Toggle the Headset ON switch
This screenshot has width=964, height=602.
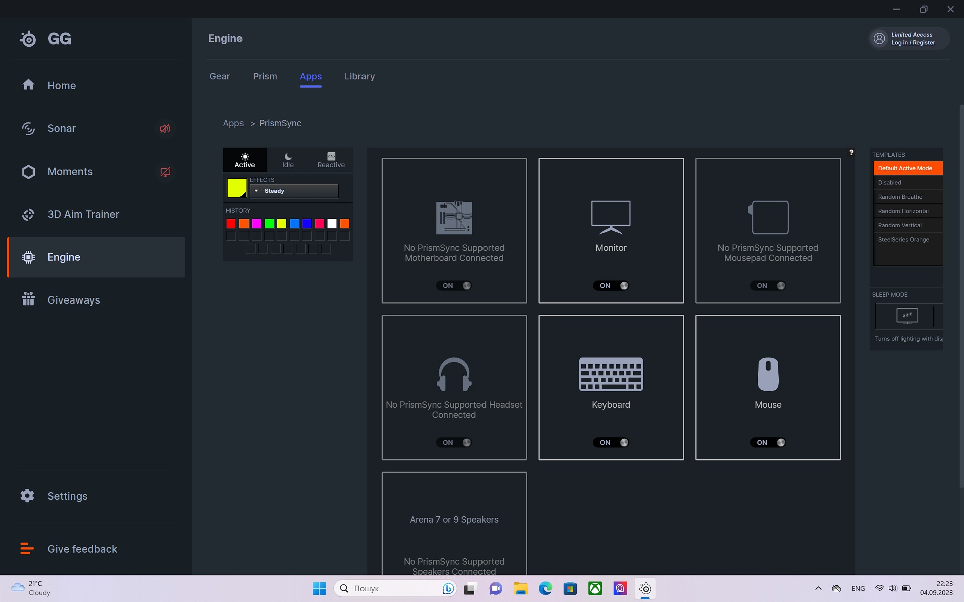click(454, 443)
